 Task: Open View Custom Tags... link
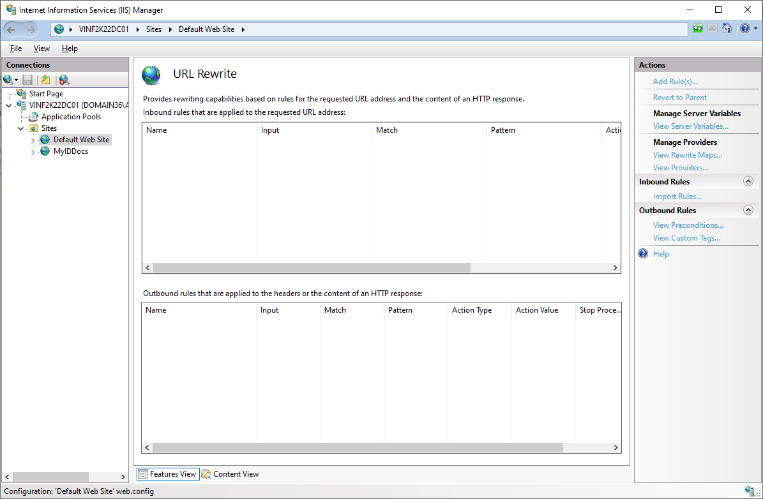point(686,238)
